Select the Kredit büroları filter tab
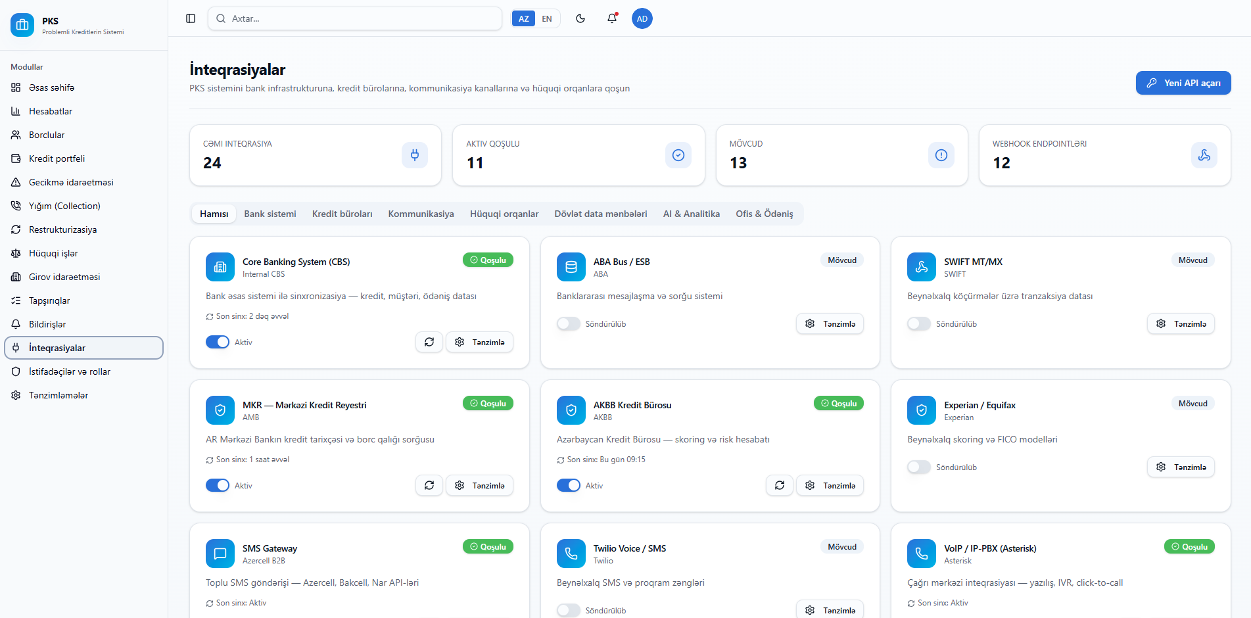Screen dimensions: 1251x618 342,214
